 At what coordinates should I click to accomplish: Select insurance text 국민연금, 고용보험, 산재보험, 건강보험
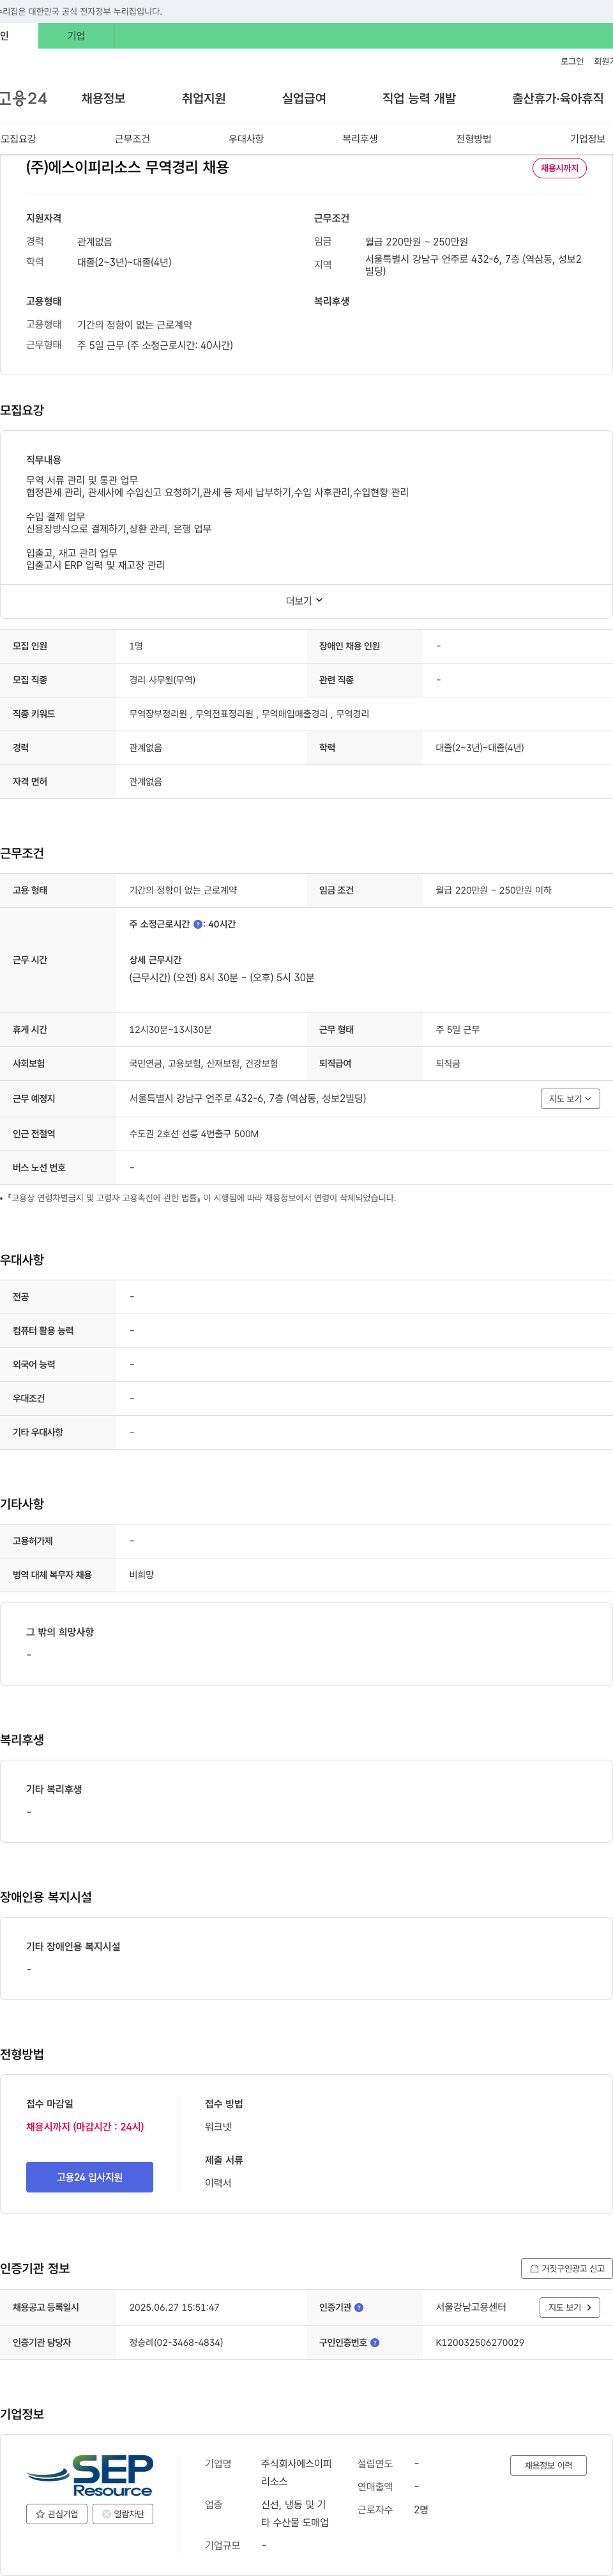point(204,1063)
